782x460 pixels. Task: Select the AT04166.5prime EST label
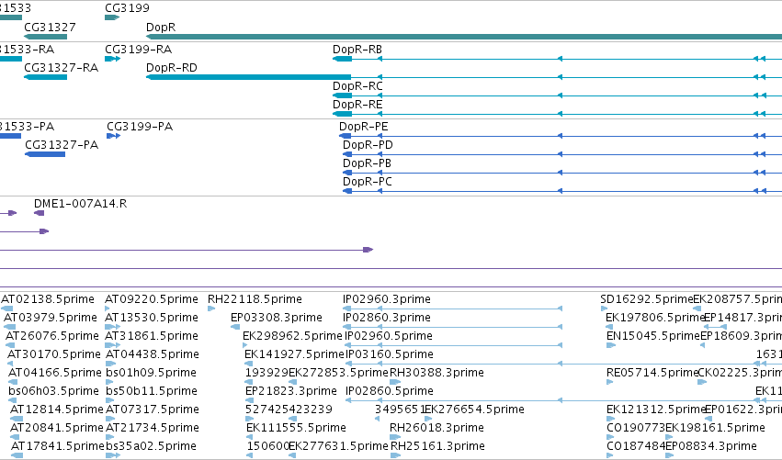click(55, 373)
